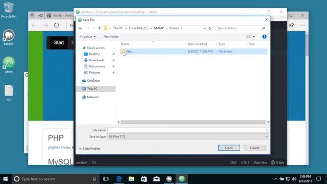
Task: Select Local Disk (C:) breadcrumb
Action: [138, 28]
